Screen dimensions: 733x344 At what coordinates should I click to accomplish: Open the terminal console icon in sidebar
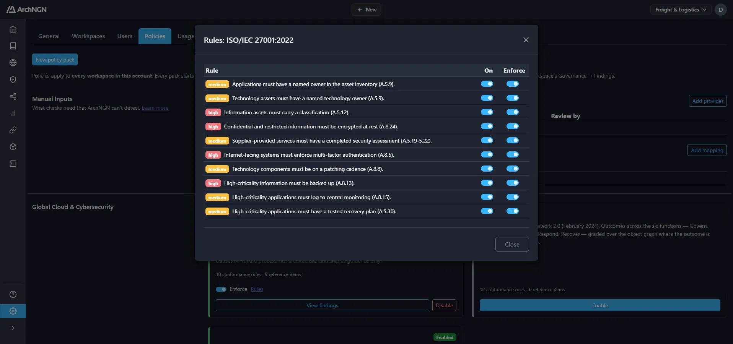click(13, 164)
